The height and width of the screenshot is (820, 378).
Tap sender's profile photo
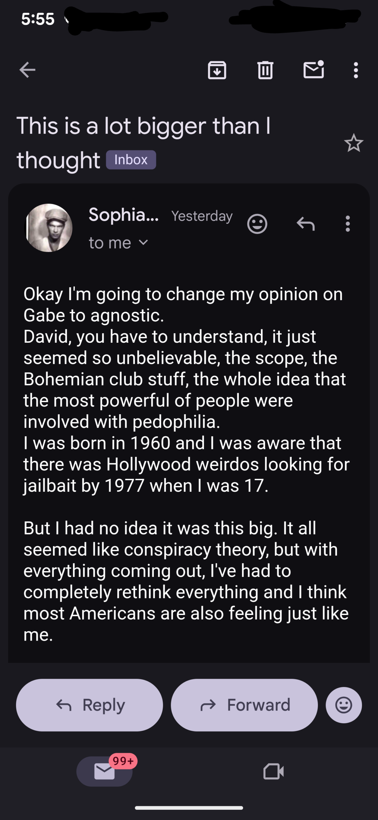(x=49, y=228)
